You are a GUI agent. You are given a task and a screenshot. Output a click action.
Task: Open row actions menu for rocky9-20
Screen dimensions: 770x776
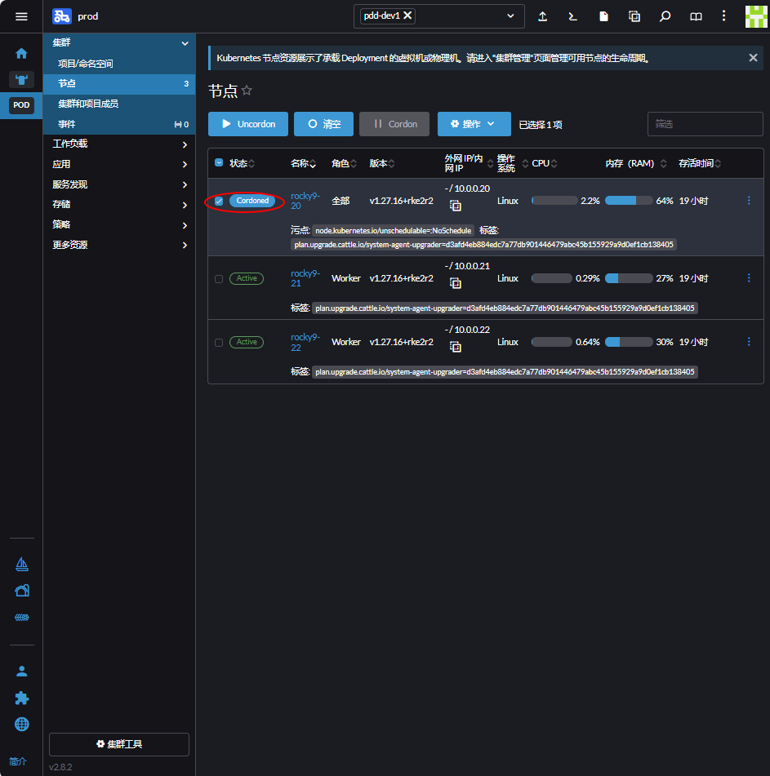[x=749, y=201]
